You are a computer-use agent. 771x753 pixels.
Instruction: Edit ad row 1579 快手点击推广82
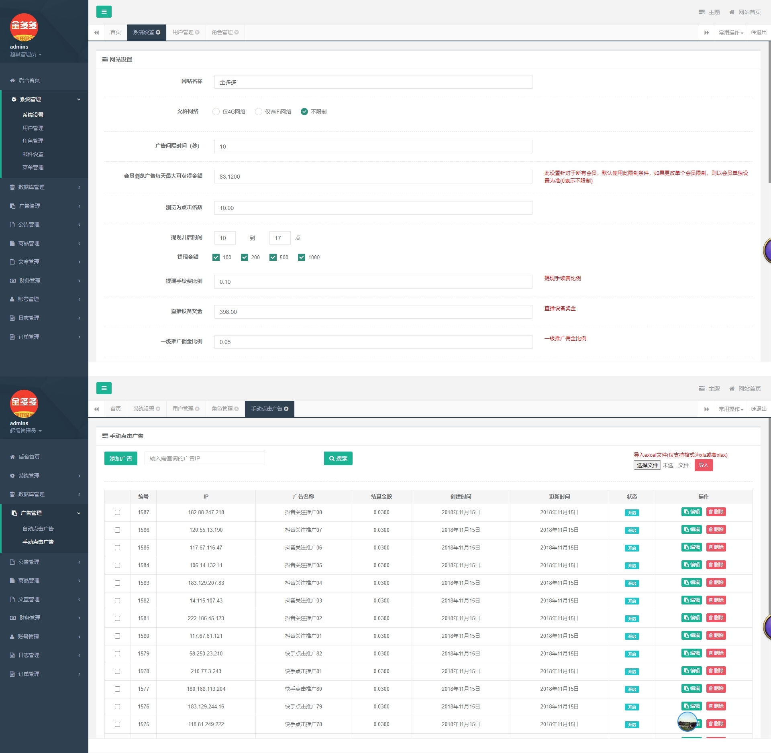pyautogui.click(x=691, y=653)
